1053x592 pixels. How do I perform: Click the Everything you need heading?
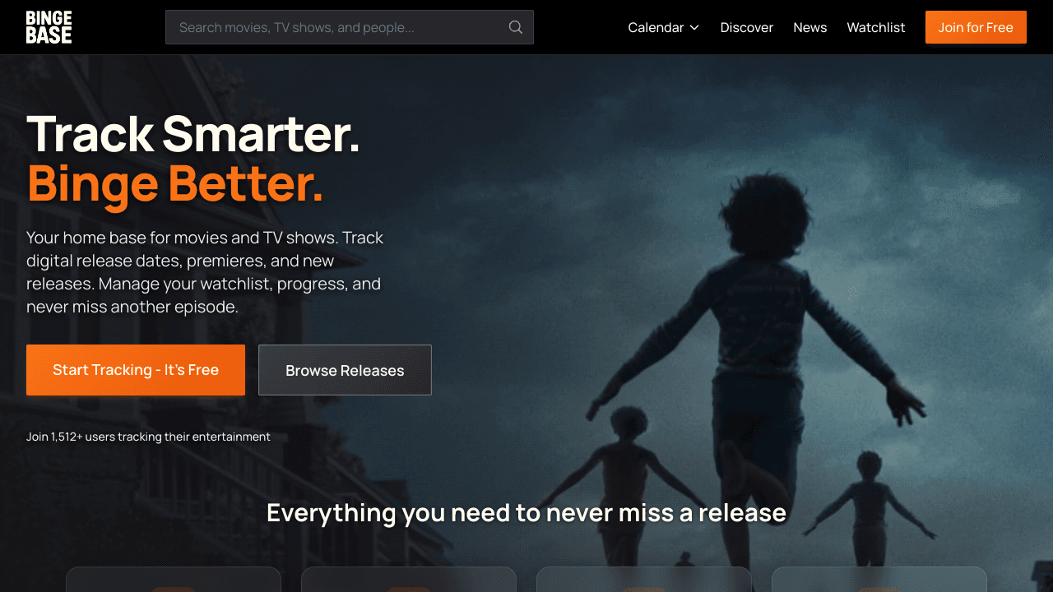tap(526, 513)
